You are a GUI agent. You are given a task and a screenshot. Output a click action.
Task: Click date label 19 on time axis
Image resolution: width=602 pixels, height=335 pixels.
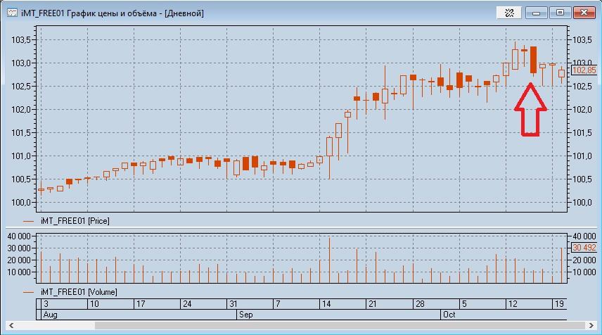(559, 304)
